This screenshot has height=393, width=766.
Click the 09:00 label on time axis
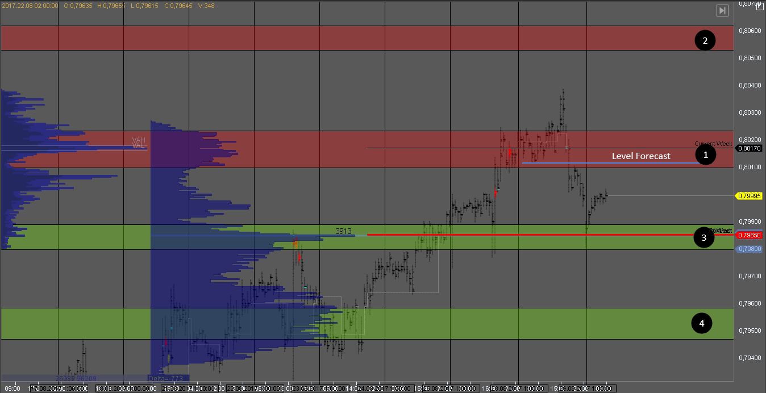pyautogui.click(x=13, y=388)
